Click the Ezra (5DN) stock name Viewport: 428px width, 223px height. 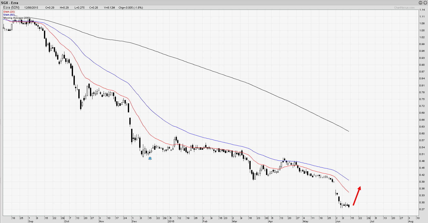click(11, 8)
